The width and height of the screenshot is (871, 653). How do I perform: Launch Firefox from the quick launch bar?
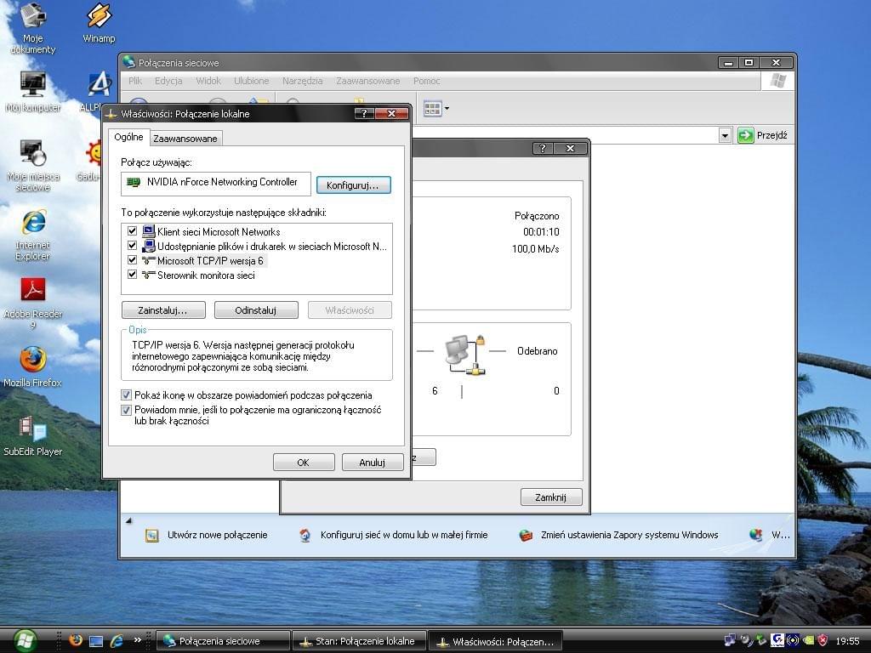tap(76, 640)
